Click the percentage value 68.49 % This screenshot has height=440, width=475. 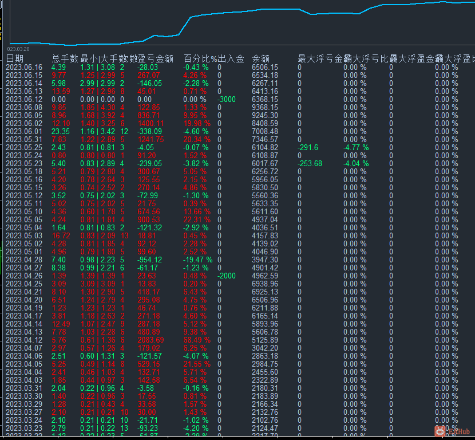(x=197, y=340)
